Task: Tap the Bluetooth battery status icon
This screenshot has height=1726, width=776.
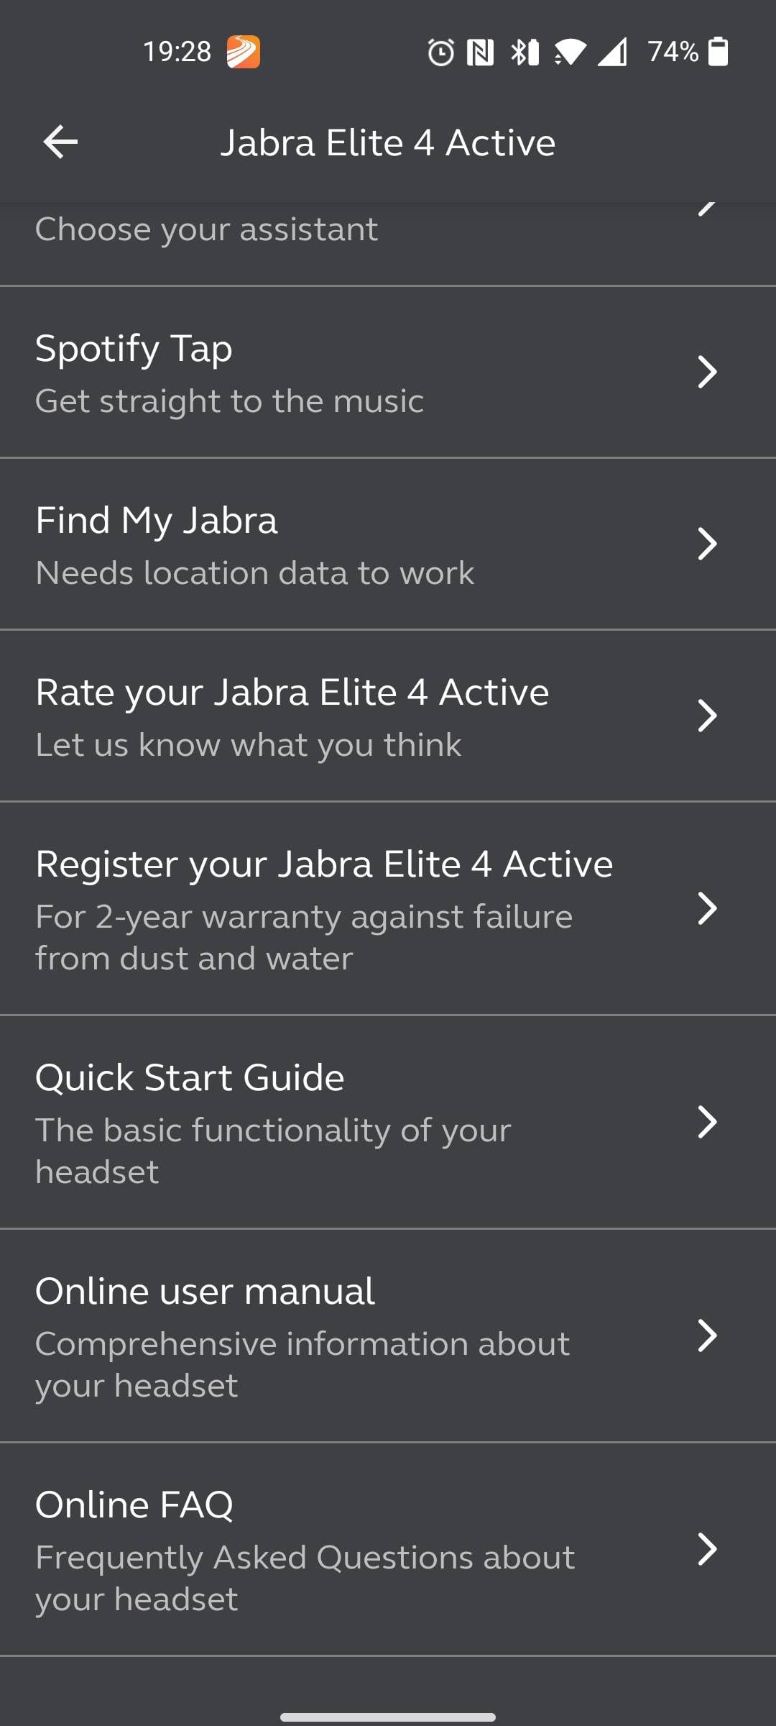Action: click(x=525, y=52)
